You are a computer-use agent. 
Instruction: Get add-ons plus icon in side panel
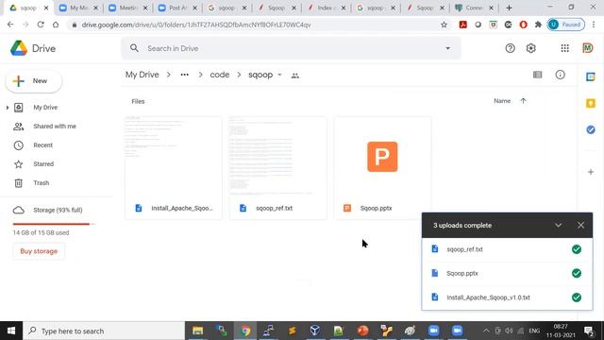(591, 172)
